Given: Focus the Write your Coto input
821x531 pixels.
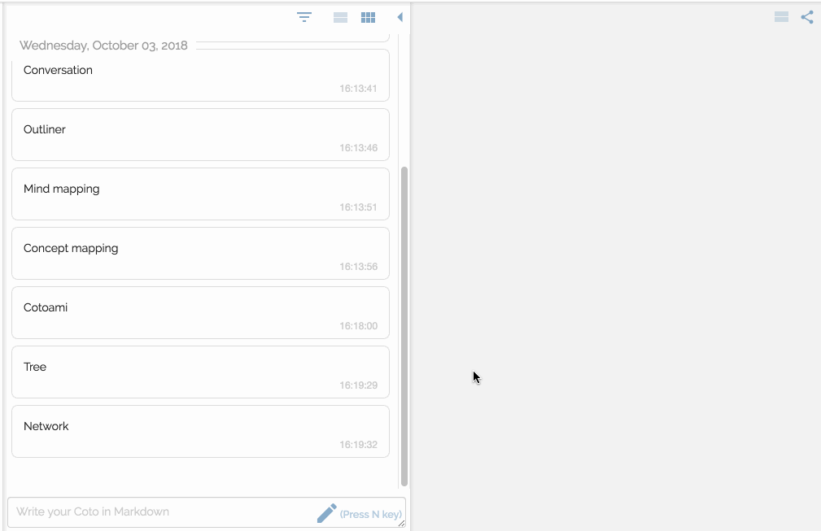Looking at the screenshot, I should [x=207, y=512].
